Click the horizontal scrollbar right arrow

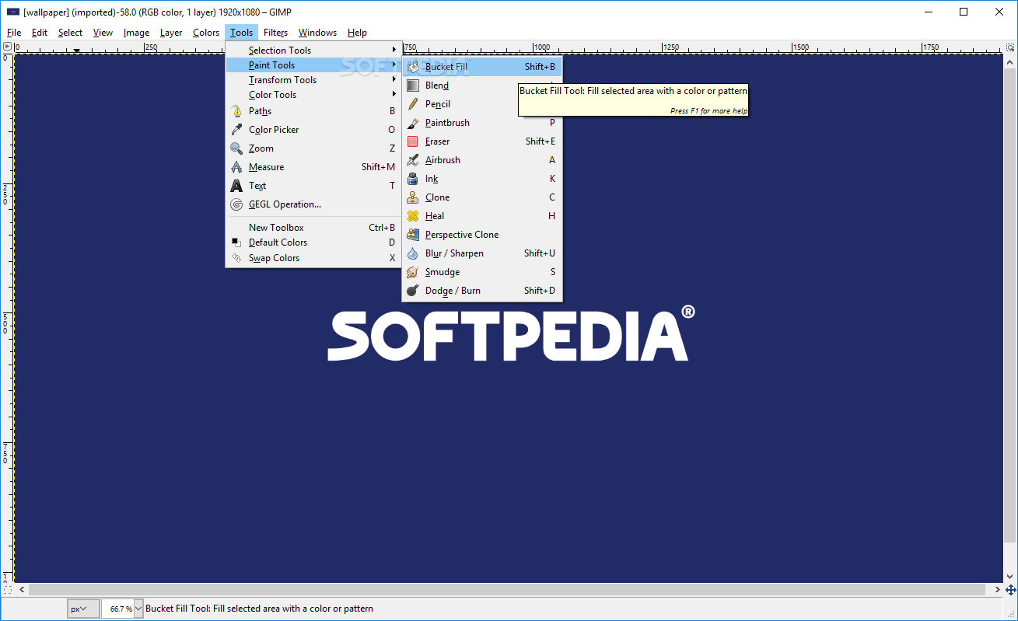[997, 590]
